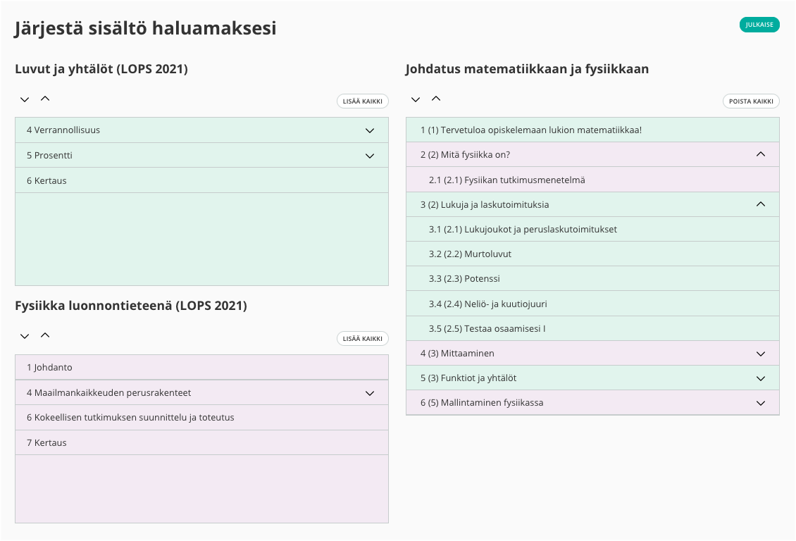Image resolution: width=796 pixels, height=541 pixels.
Task: Collapse Lukuja ja laskutoimituksia section
Action: 760,204
